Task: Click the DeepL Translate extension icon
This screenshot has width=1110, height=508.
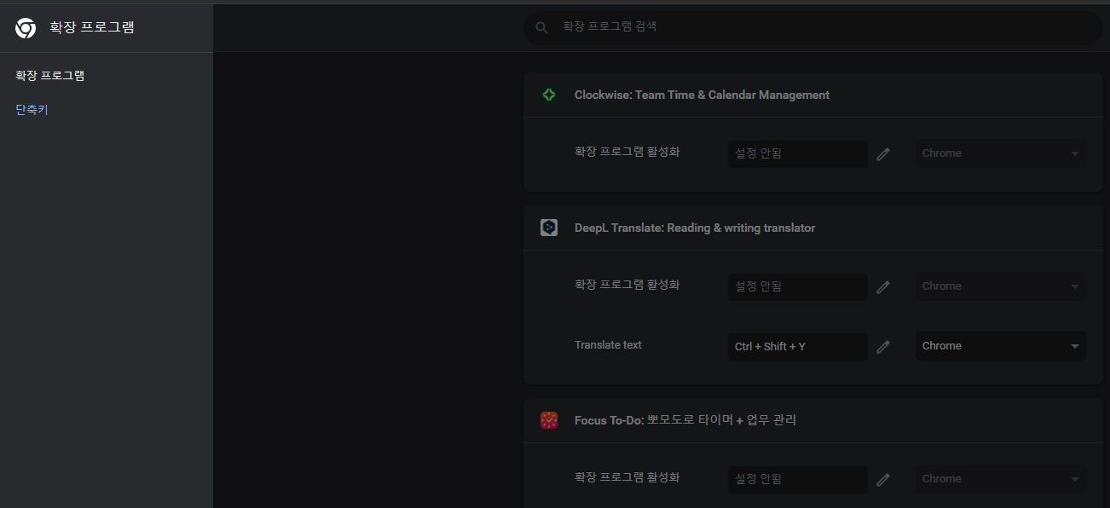Action: pos(549,228)
